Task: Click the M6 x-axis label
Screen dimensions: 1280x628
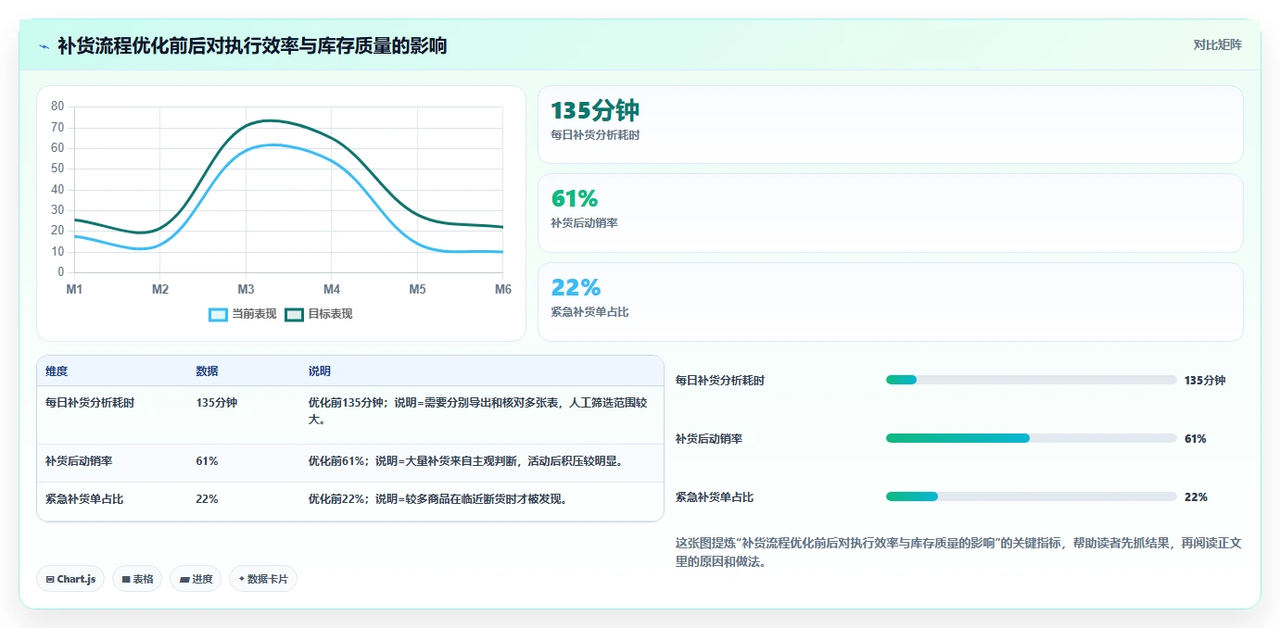Action: click(x=502, y=290)
